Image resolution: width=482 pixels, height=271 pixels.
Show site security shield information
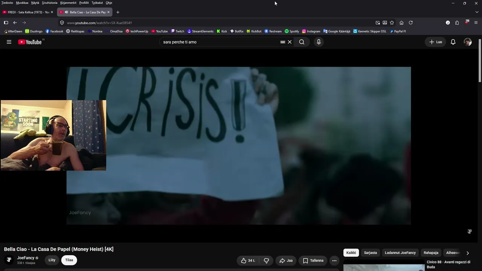click(x=62, y=23)
